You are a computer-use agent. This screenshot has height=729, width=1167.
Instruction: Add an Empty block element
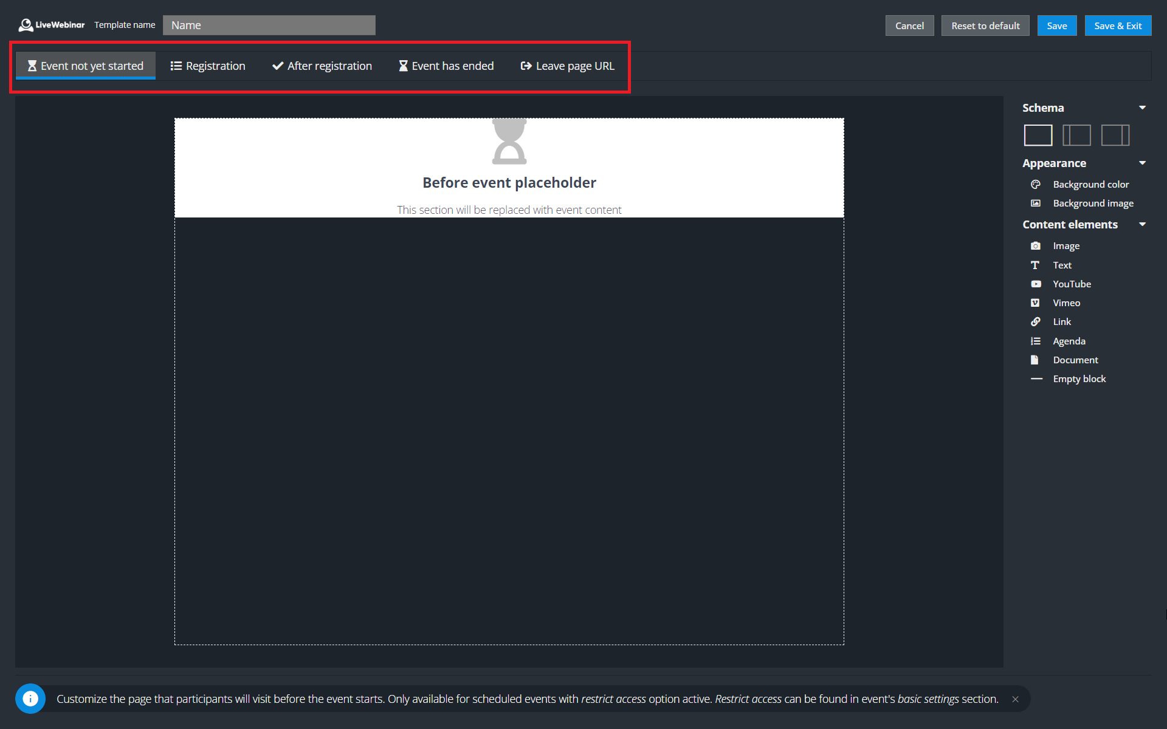click(1079, 378)
